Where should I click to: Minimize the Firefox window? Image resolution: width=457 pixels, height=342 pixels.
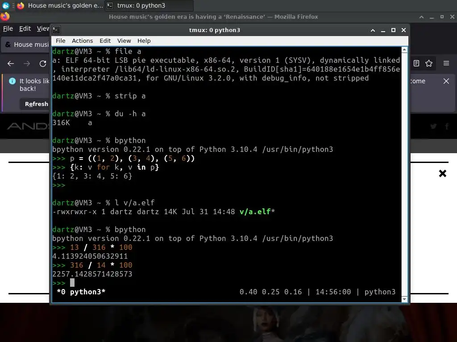[432, 17]
